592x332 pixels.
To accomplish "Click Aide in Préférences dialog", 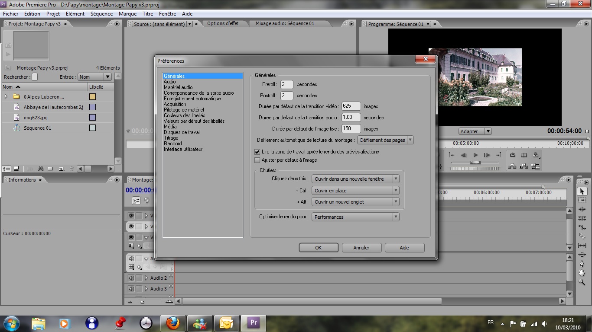I will (404, 248).
